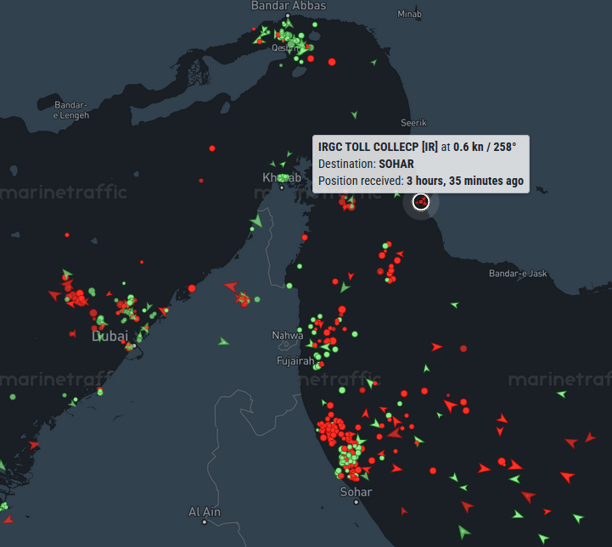The height and width of the screenshot is (547, 612).
Task: Click the Al Ain city marker
Action: 204,522
